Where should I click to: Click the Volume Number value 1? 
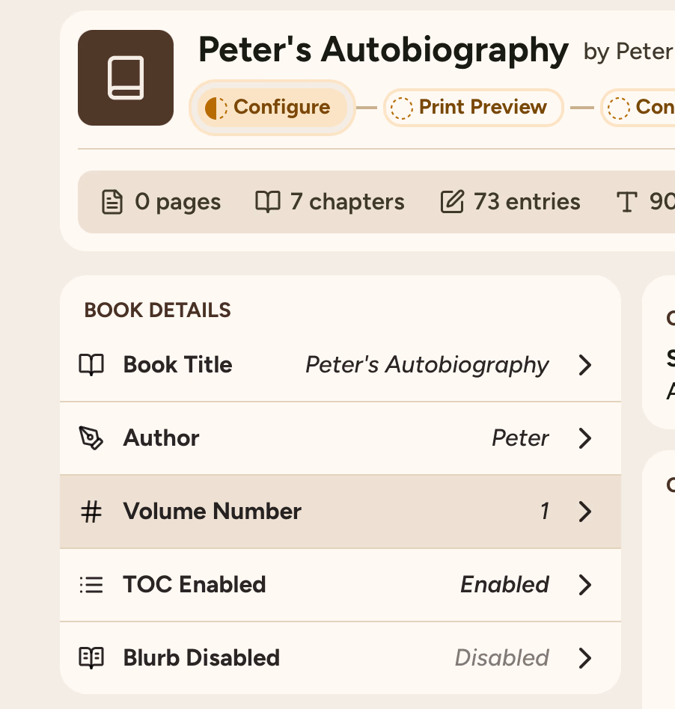pyautogui.click(x=545, y=512)
